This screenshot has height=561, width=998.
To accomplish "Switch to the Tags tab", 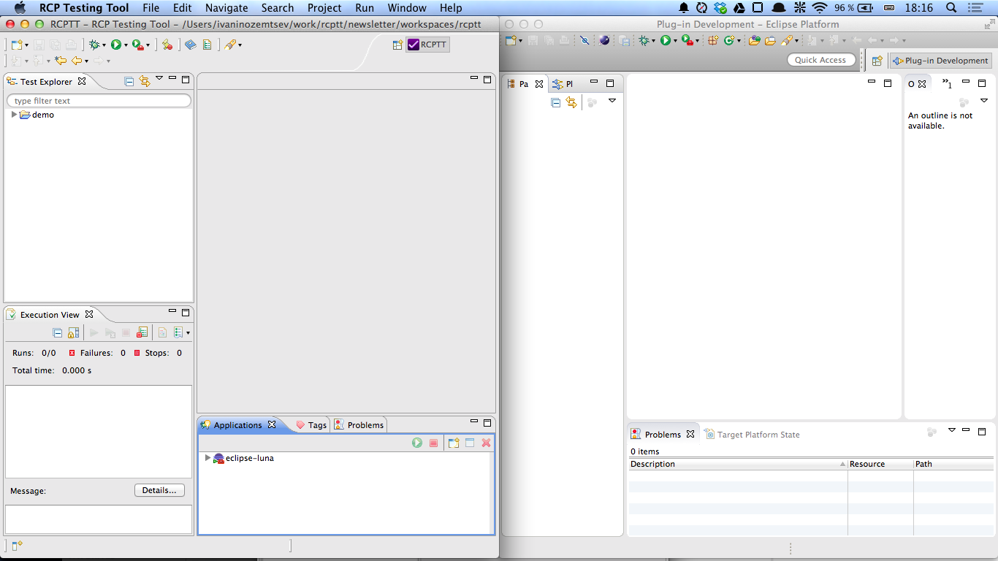I will [311, 425].
